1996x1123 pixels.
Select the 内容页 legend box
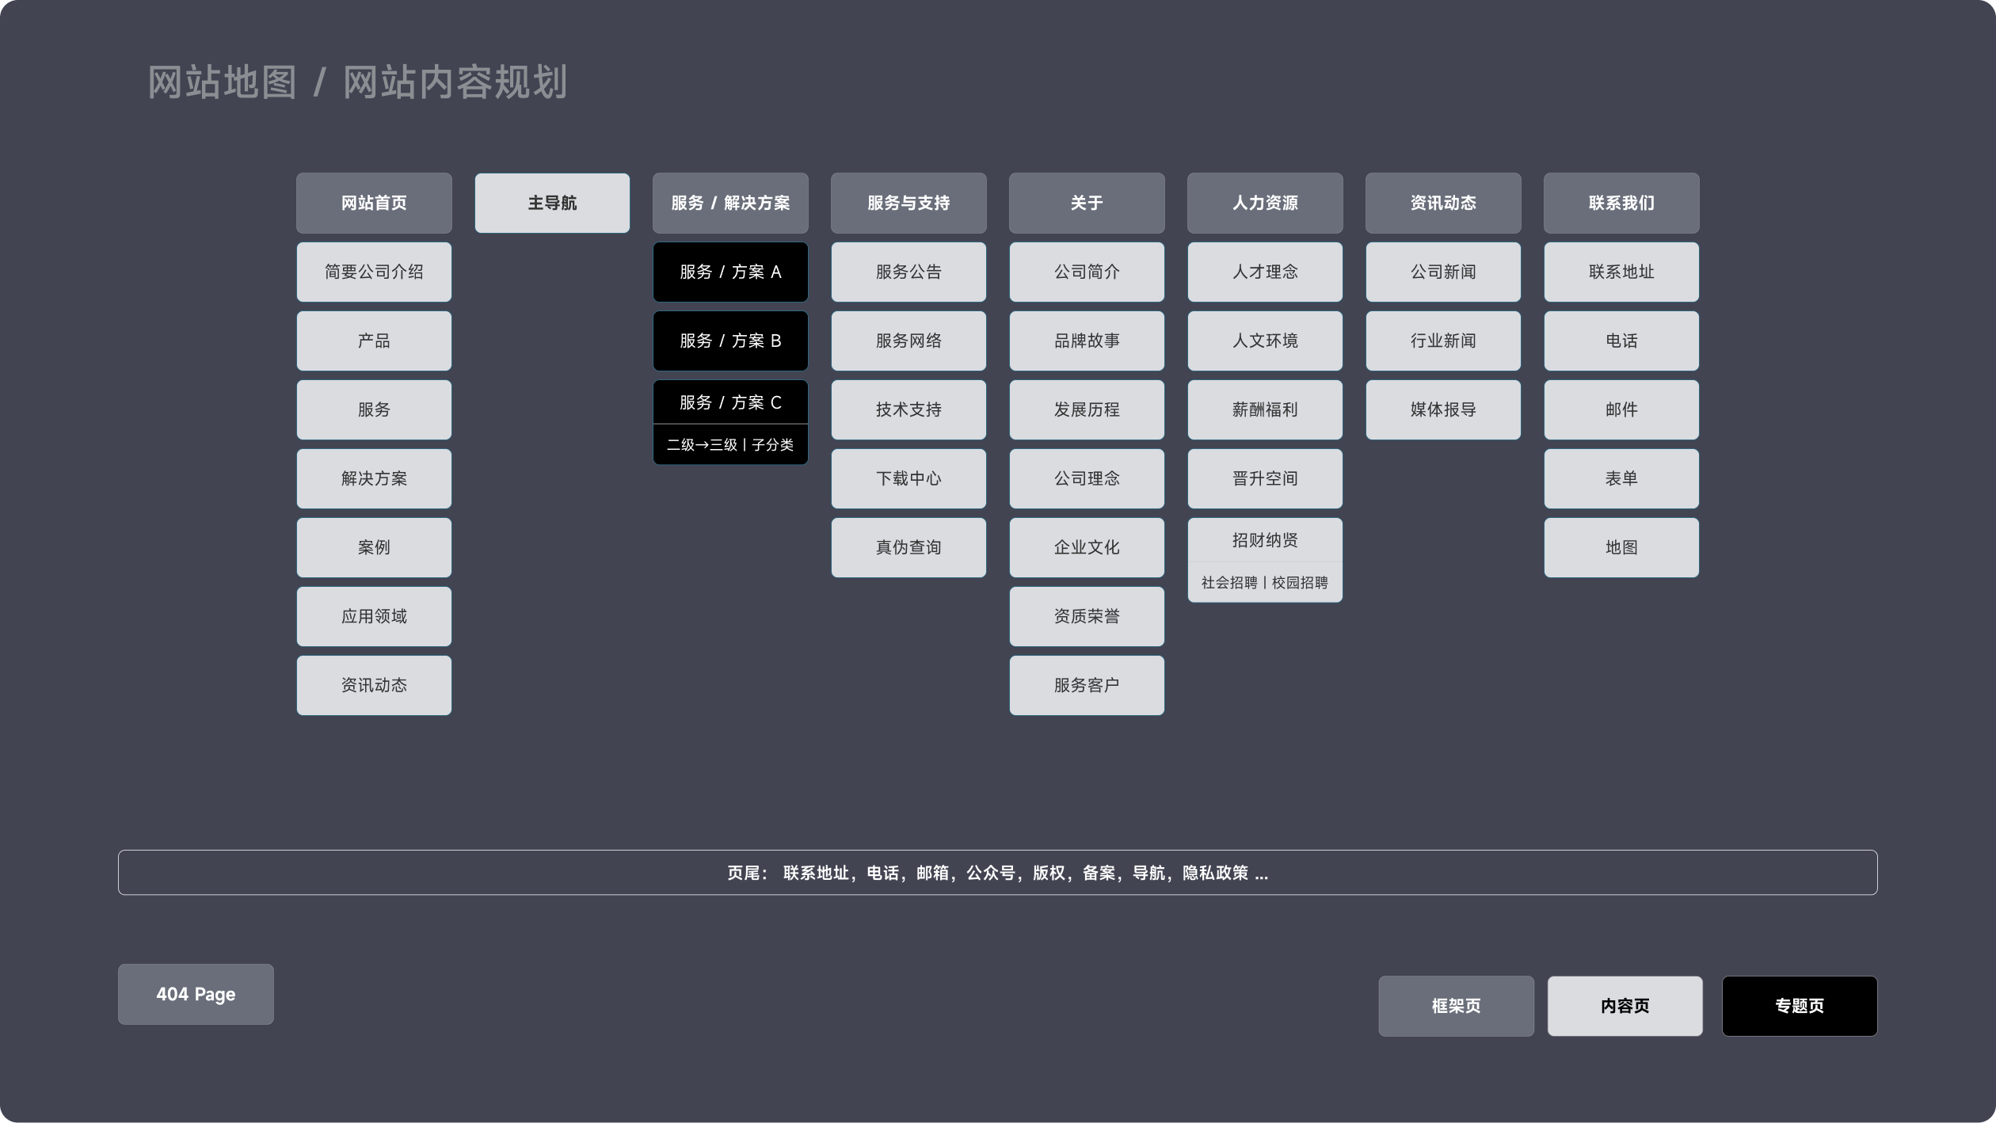(1625, 1006)
